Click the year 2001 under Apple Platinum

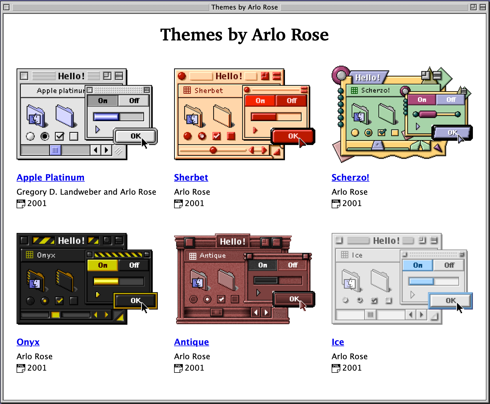click(37, 203)
